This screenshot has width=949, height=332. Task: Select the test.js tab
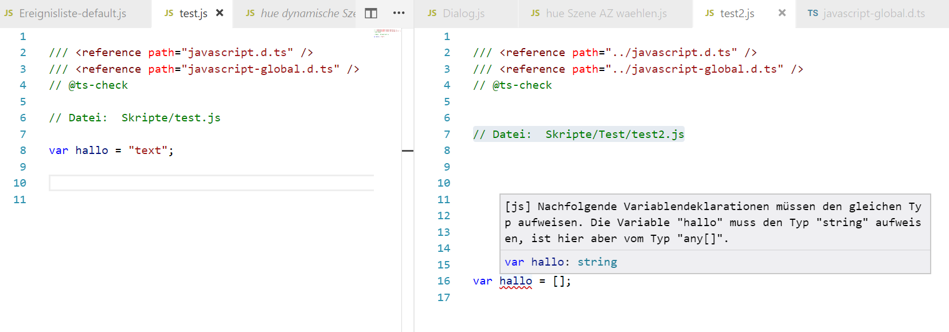tap(193, 13)
